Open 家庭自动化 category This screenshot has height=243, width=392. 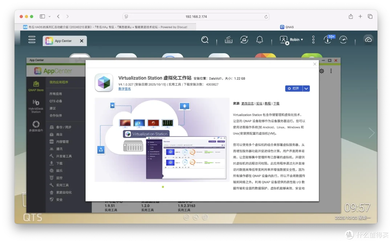pos(61,192)
